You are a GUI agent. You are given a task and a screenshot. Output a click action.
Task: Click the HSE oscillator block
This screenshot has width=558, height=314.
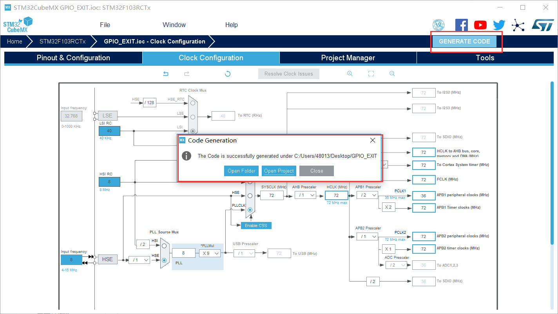[107, 259]
